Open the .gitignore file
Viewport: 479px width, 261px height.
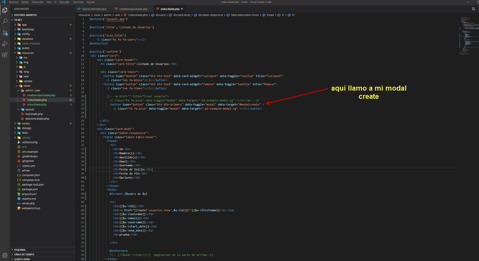(43, 161)
